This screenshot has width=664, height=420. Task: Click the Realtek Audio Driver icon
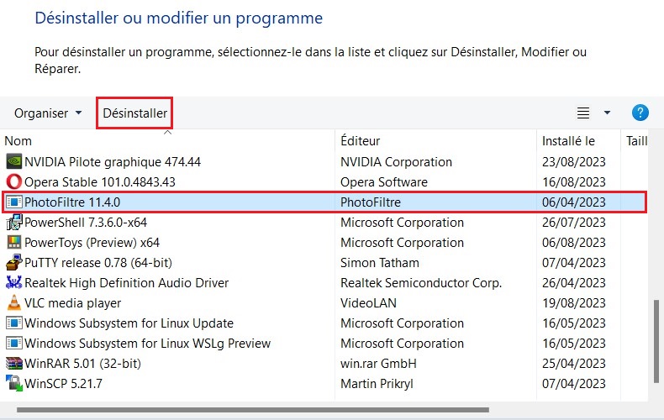click(14, 283)
